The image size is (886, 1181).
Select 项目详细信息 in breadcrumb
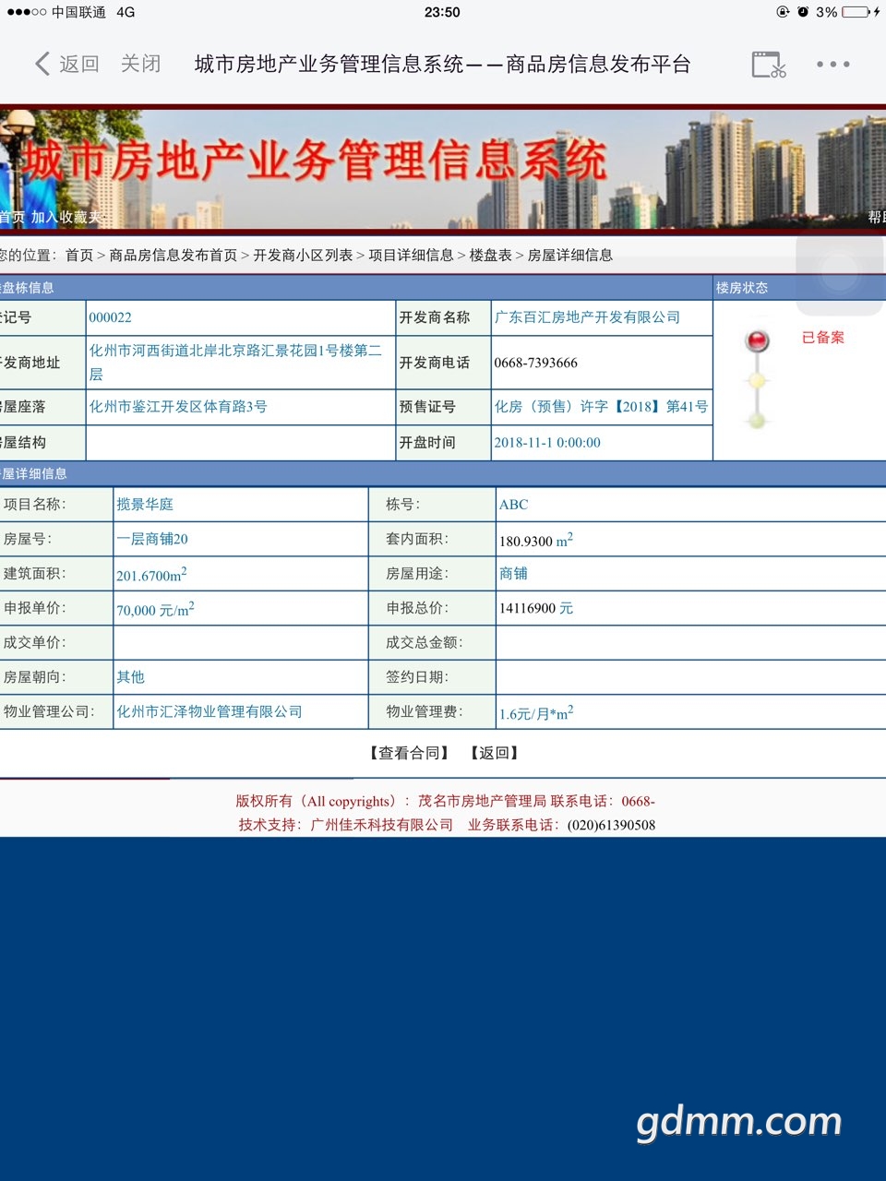click(x=411, y=256)
